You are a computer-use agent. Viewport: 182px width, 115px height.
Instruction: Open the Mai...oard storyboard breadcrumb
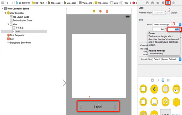54,3
